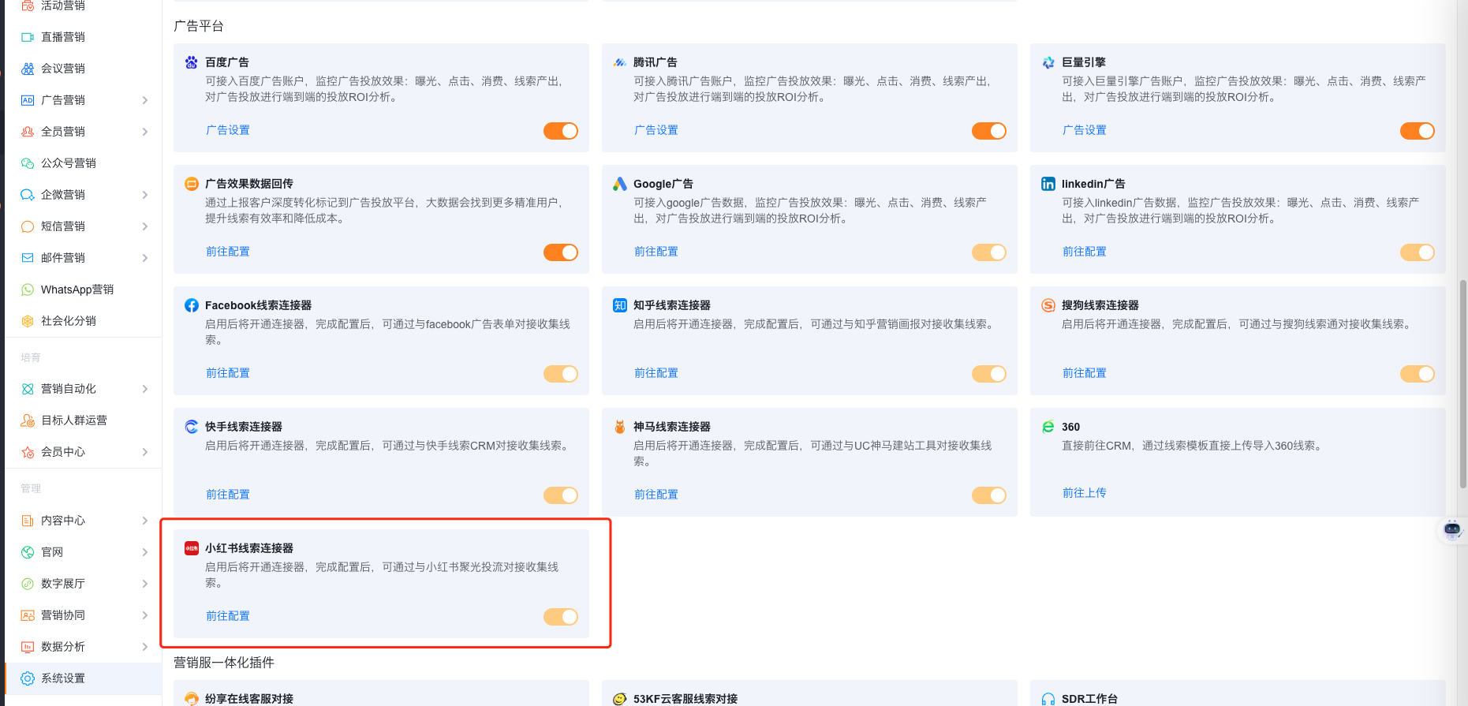
Task: Click 前往配置 under 小红书线索连接器
Action: pos(228,616)
